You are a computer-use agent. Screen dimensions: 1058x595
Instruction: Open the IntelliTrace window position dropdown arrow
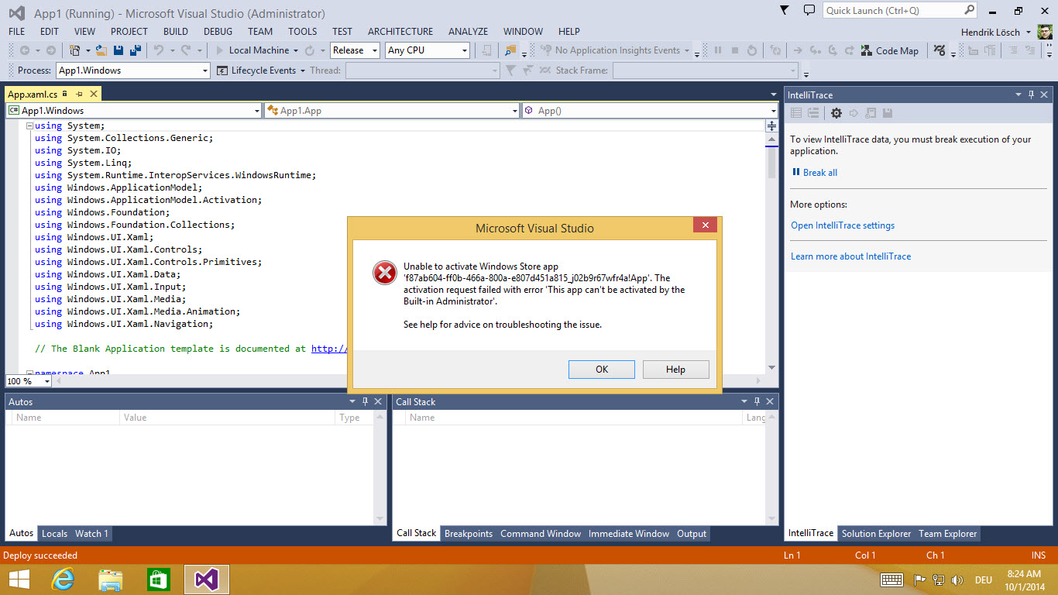tap(1018, 95)
